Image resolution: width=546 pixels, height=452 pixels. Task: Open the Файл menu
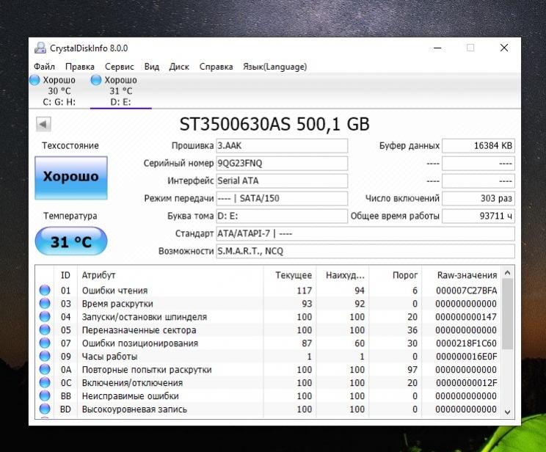pyautogui.click(x=44, y=67)
